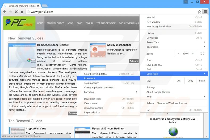Close the Virus and malware removal tab

38,6
